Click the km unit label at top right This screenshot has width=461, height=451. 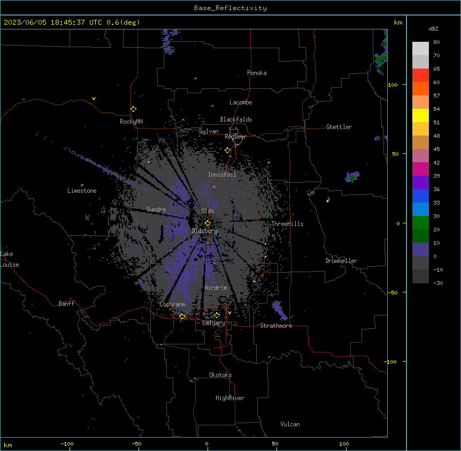(x=398, y=22)
